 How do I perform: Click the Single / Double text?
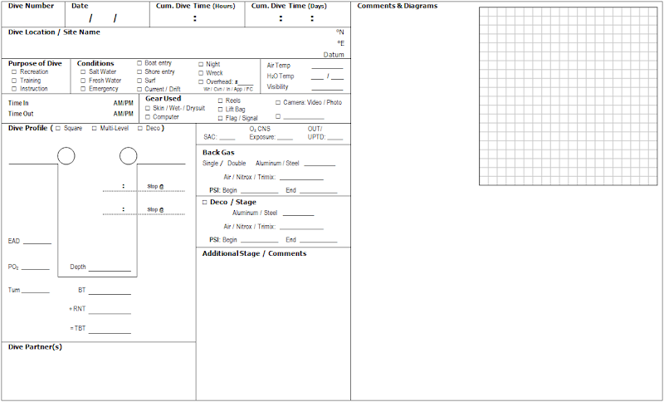tap(224, 163)
